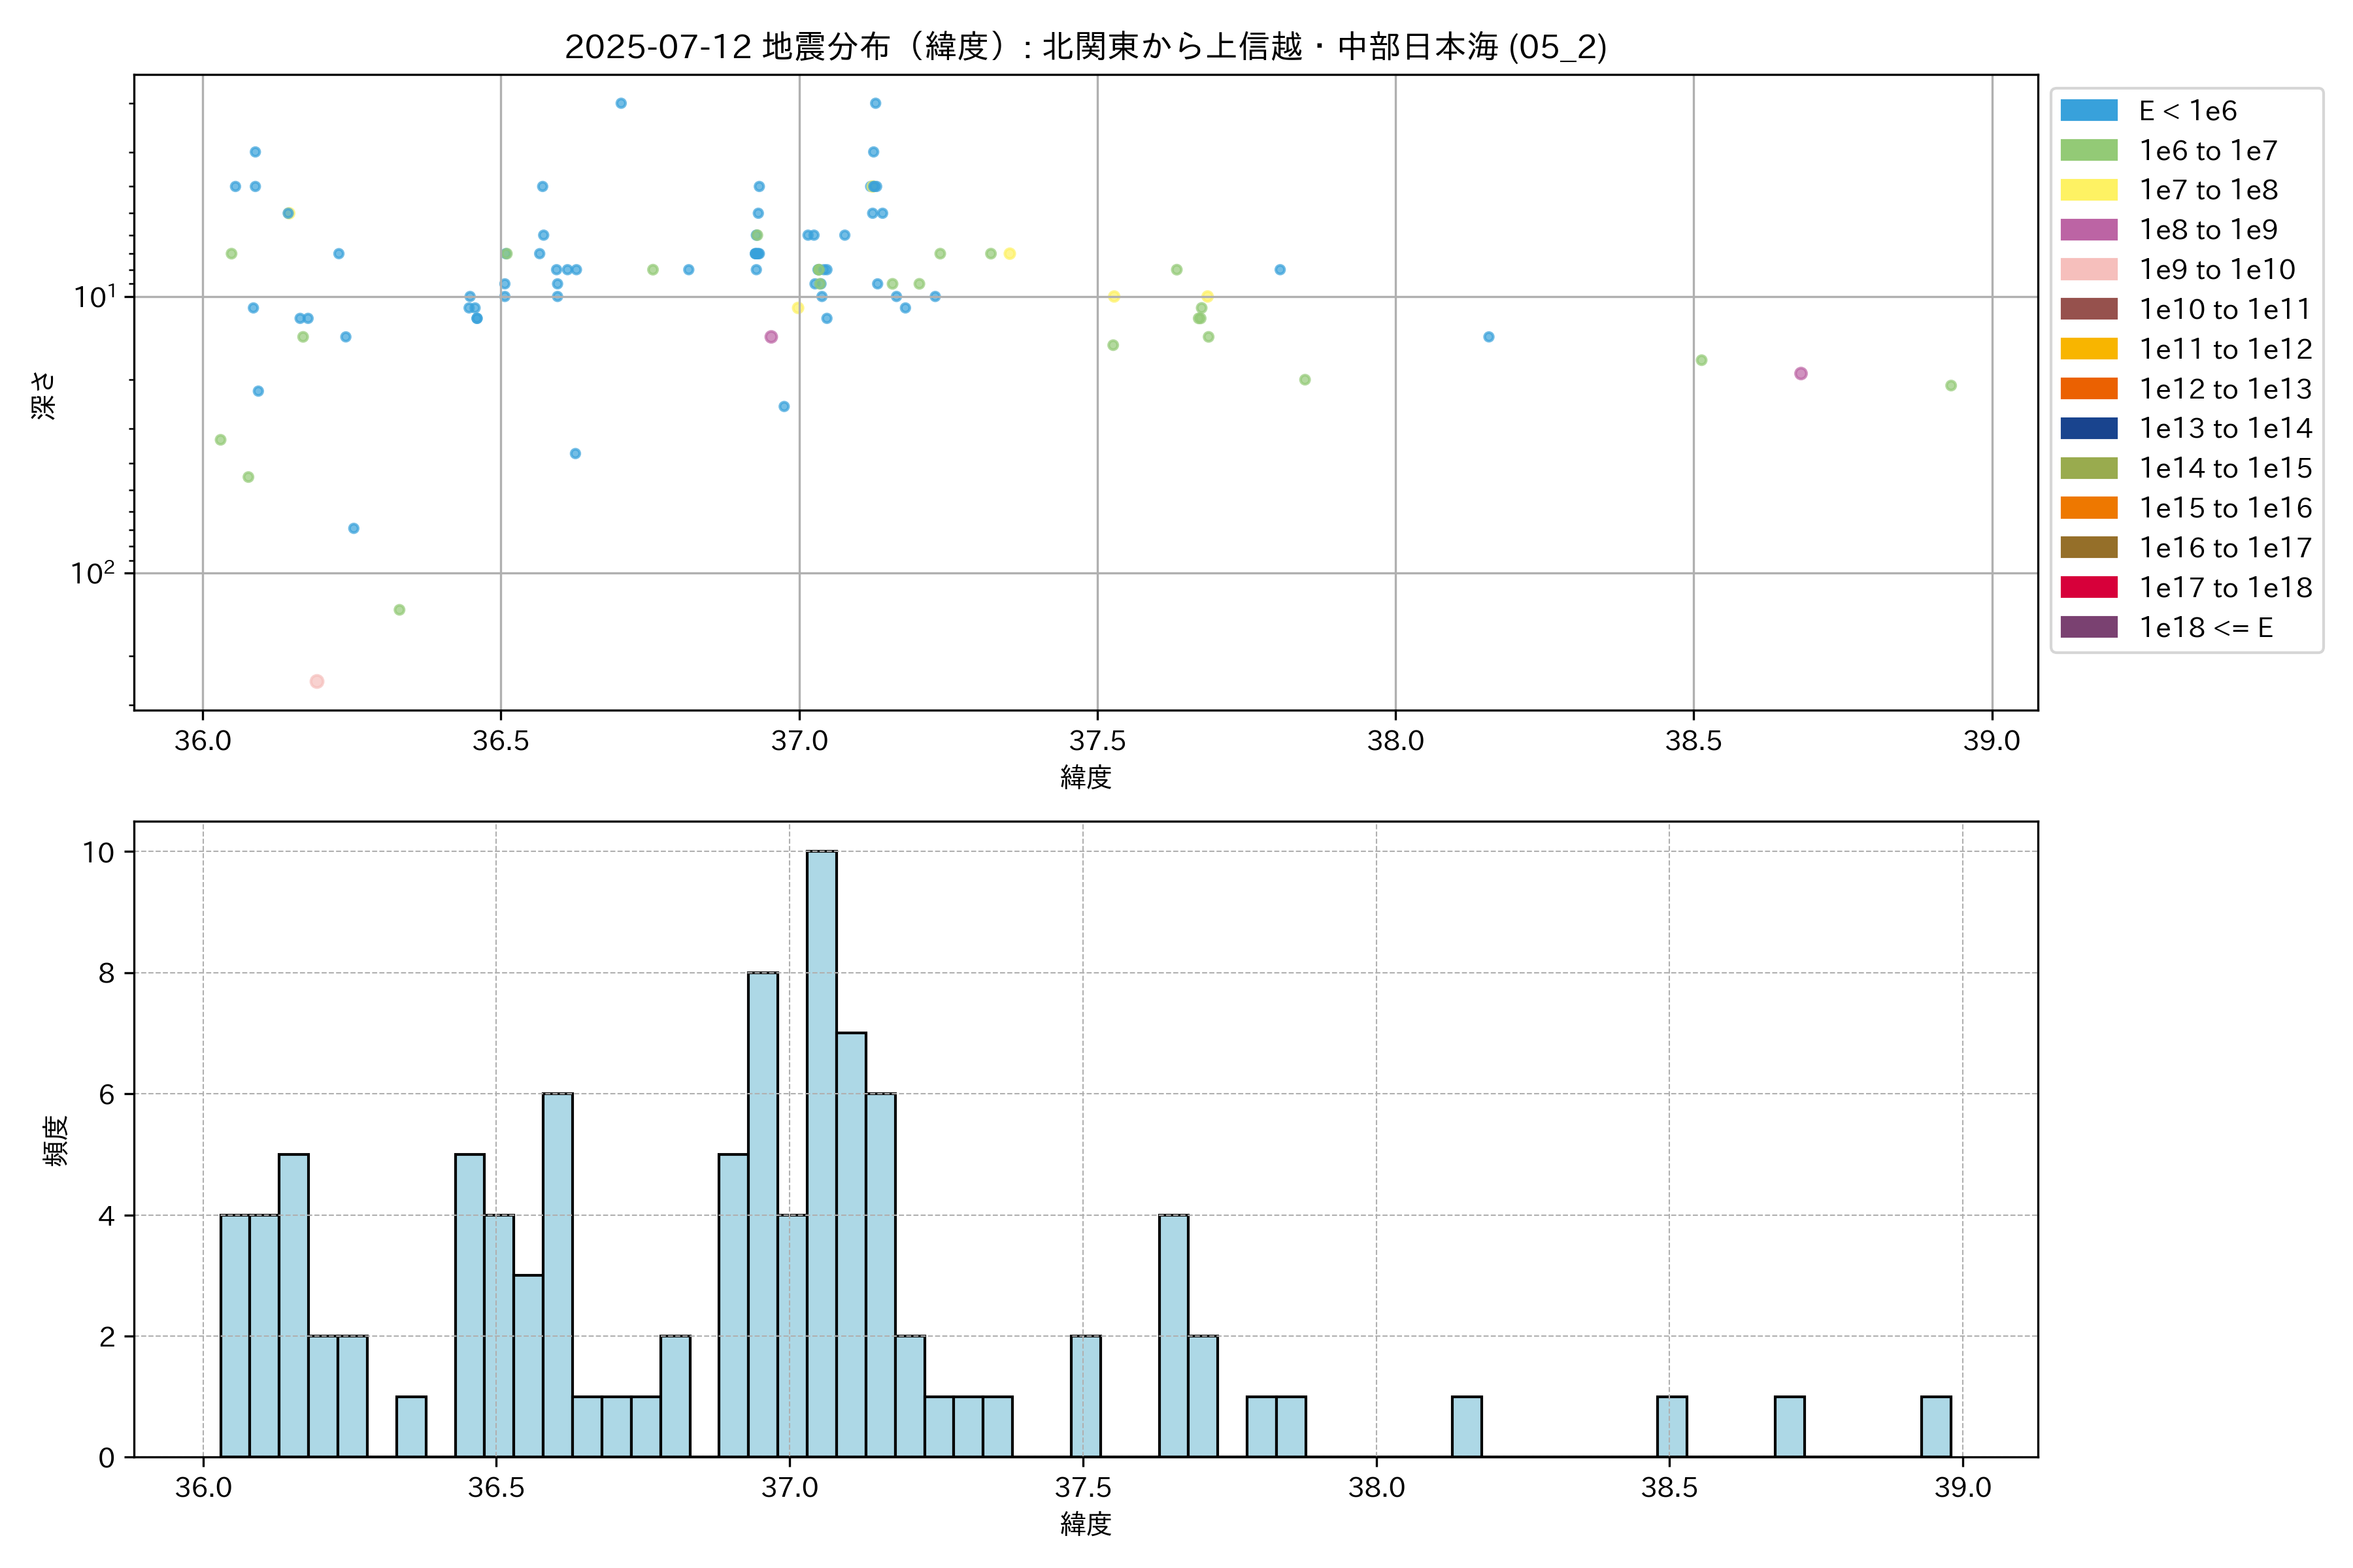The height and width of the screenshot is (1568, 2353).
Task: Click the dark blue 1e13 to 1e14 swatch
Action: [x=2089, y=428]
